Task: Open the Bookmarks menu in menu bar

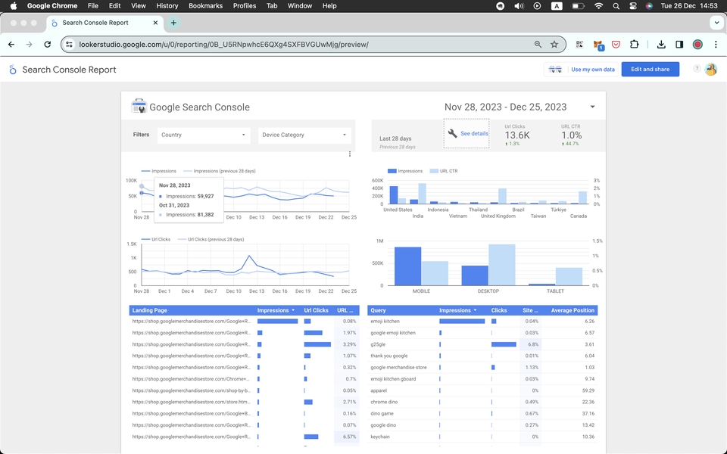Action: 205,5
